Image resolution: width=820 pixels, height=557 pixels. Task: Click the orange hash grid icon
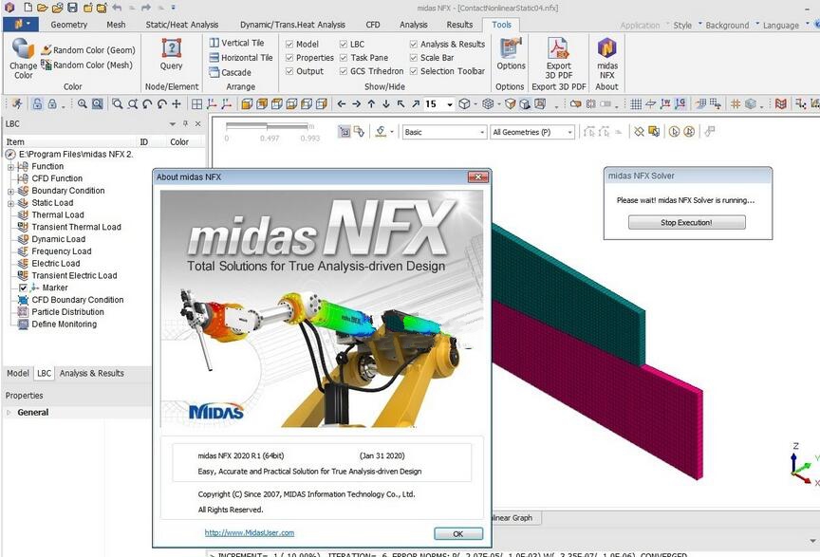click(x=736, y=103)
